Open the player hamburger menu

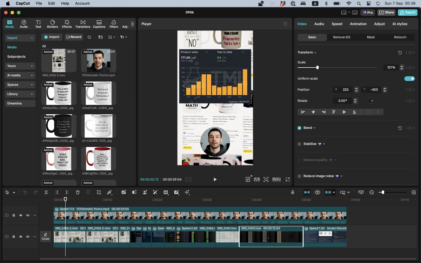285,24
